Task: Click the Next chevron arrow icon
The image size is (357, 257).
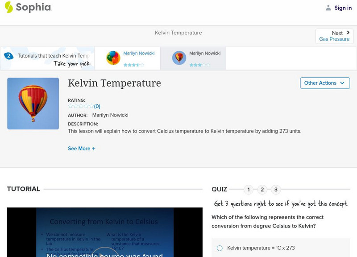Action: point(348,33)
